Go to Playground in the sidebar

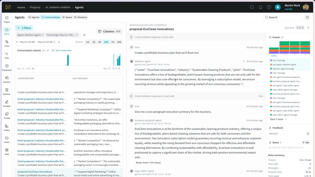(7, 67)
